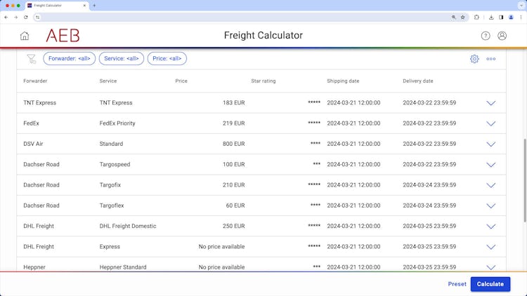527x296 pixels.
Task: Sort by the Service column header
Action: tap(108, 81)
